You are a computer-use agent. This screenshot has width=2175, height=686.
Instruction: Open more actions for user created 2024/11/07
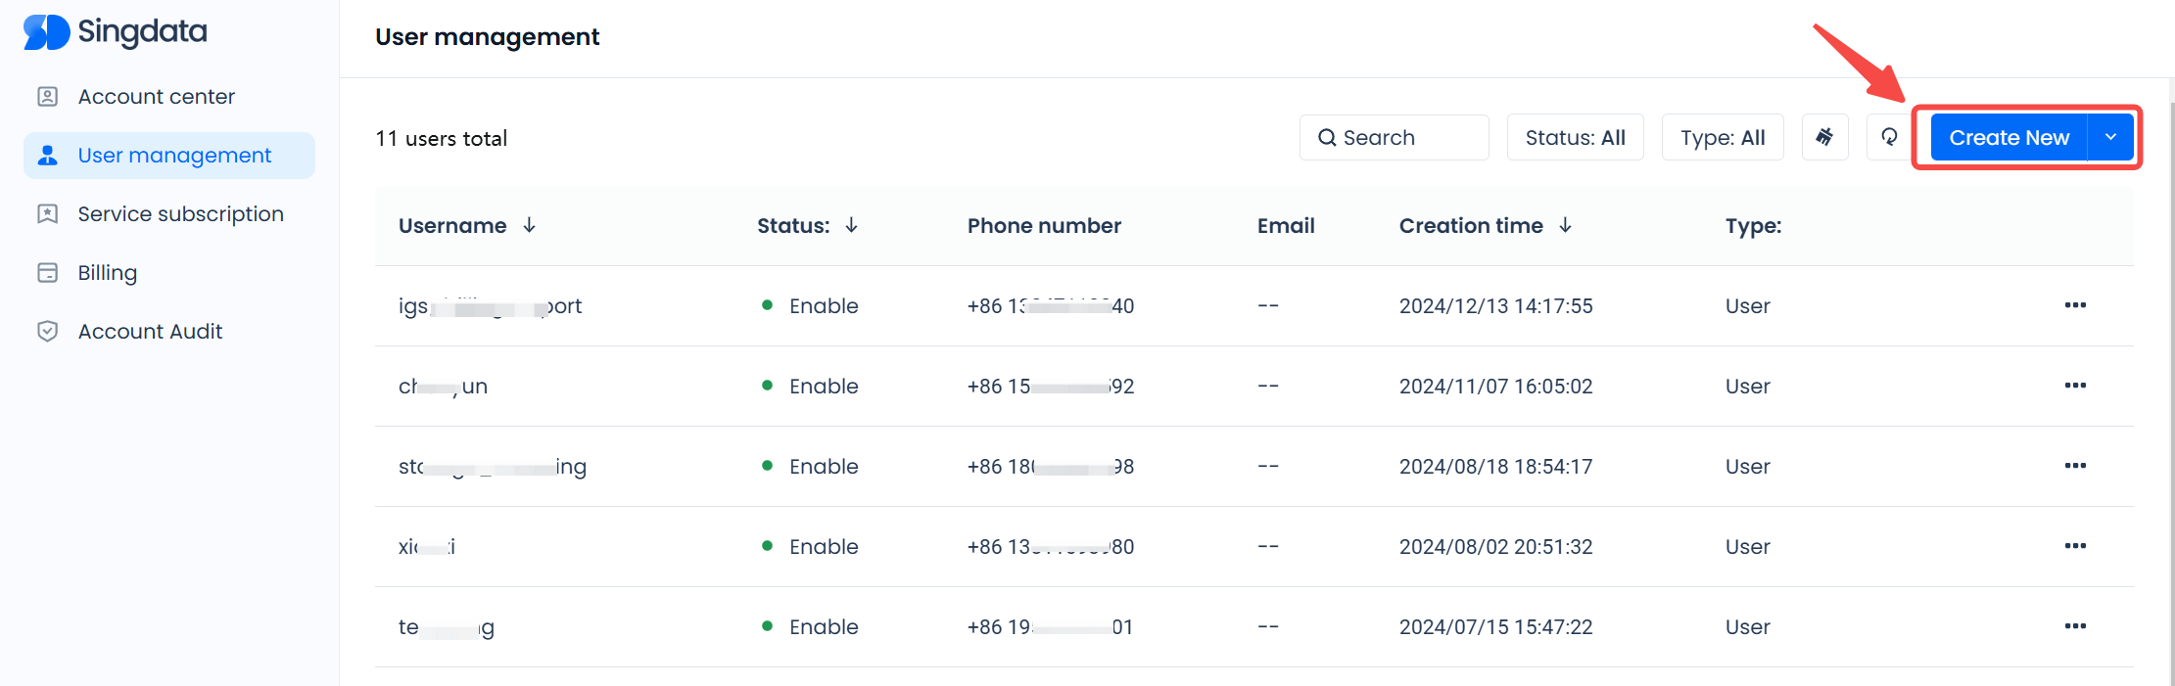2074,386
